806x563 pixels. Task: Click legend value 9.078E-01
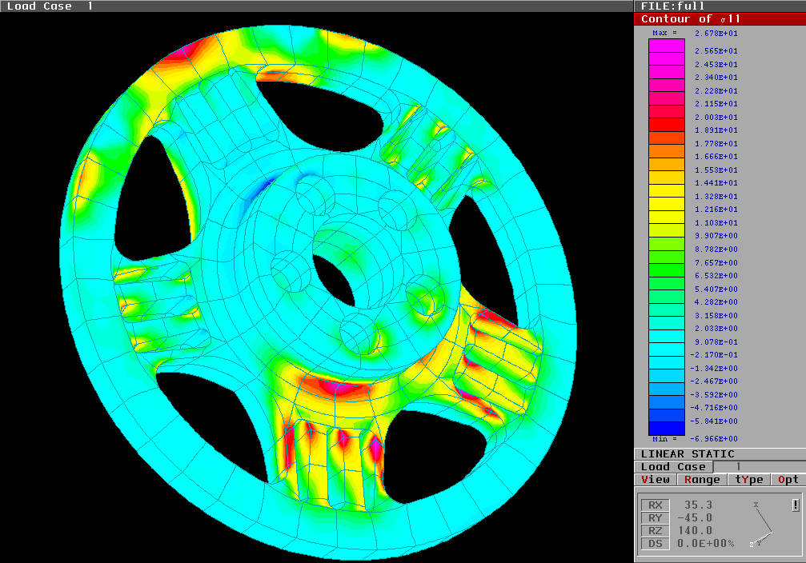(x=716, y=342)
